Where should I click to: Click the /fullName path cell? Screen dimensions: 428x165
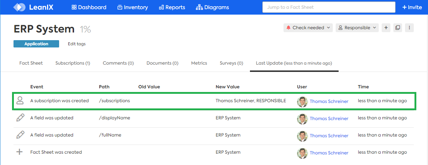pos(110,135)
